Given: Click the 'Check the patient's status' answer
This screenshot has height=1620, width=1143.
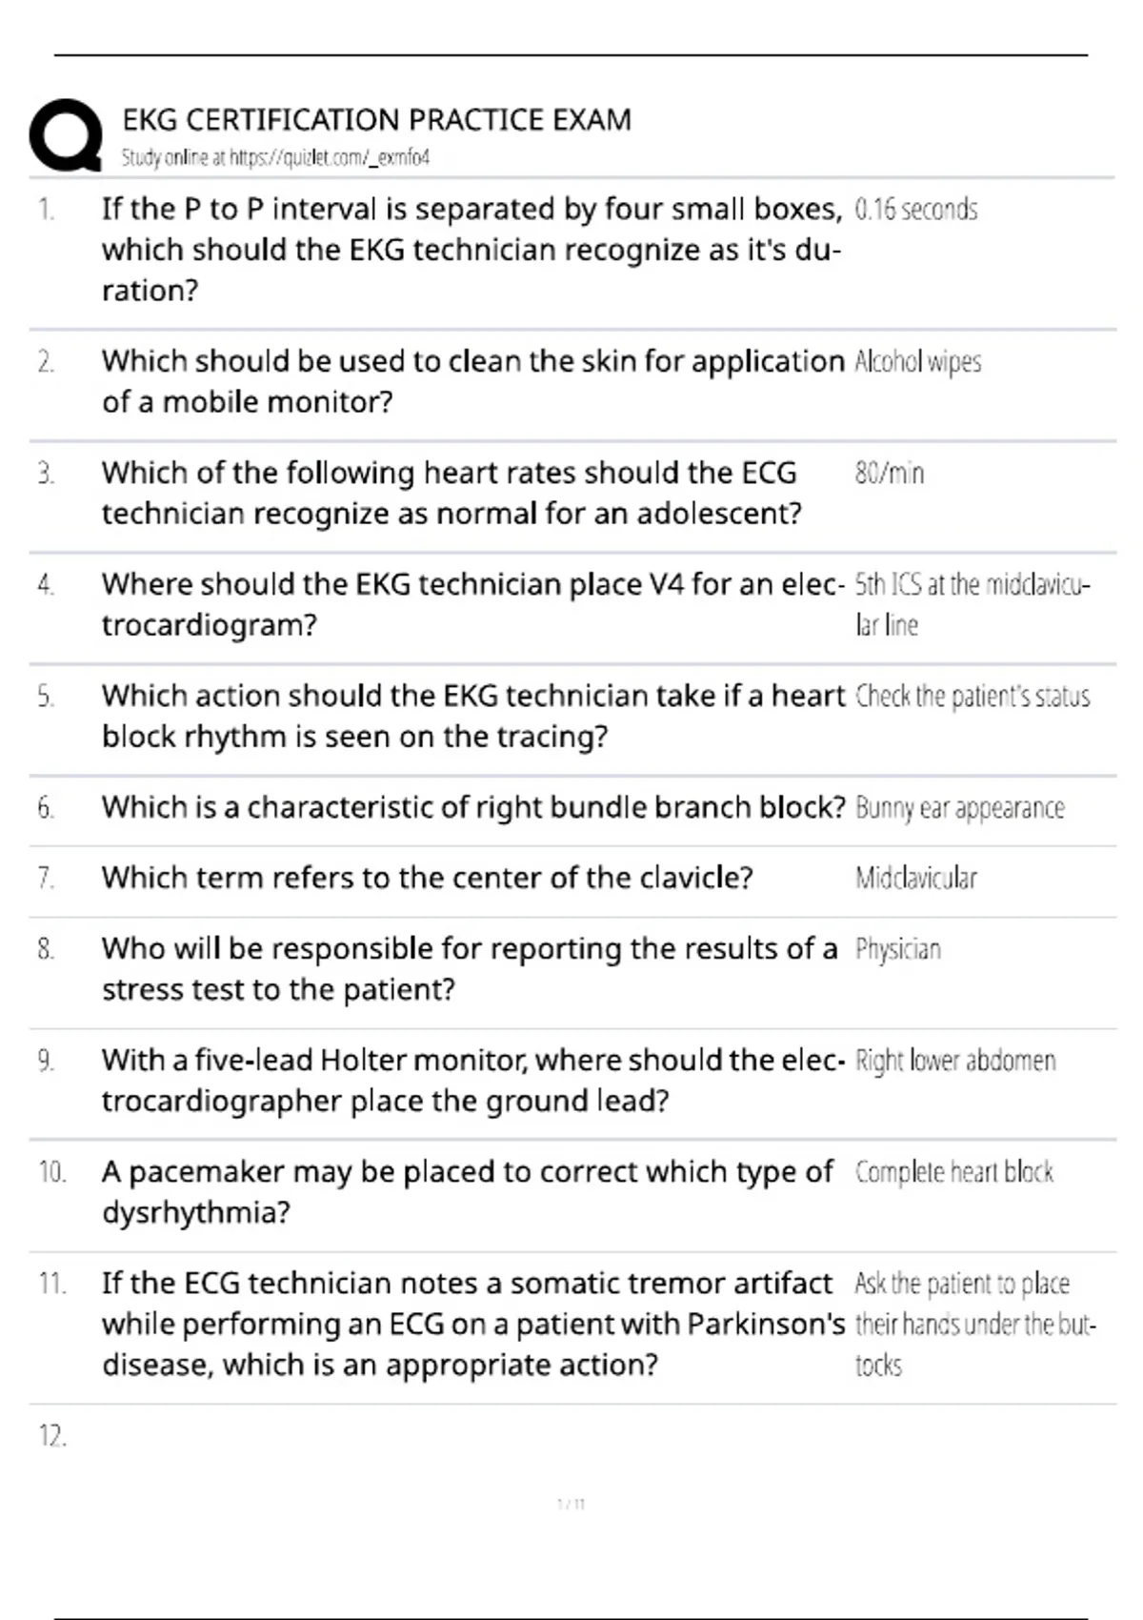Looking at the screenshot, I should pyautogui.click(x=973, y=697).
